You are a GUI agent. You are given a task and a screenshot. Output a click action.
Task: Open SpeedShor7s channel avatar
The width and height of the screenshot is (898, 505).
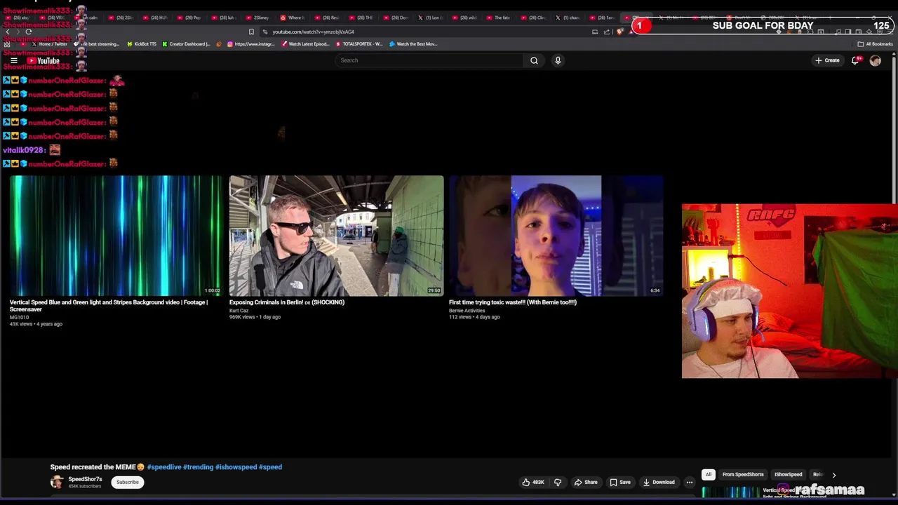(x=57, y=482)
